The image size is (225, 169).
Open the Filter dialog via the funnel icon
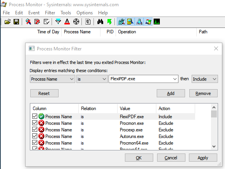[x=58, y=22]
